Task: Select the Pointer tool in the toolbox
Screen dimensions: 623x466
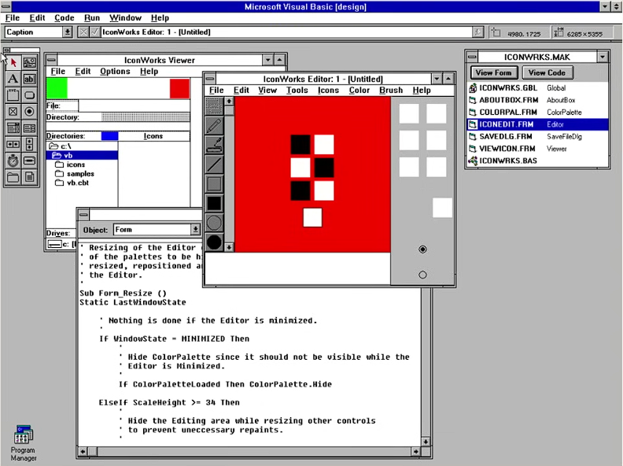Action: click(13, 62)
